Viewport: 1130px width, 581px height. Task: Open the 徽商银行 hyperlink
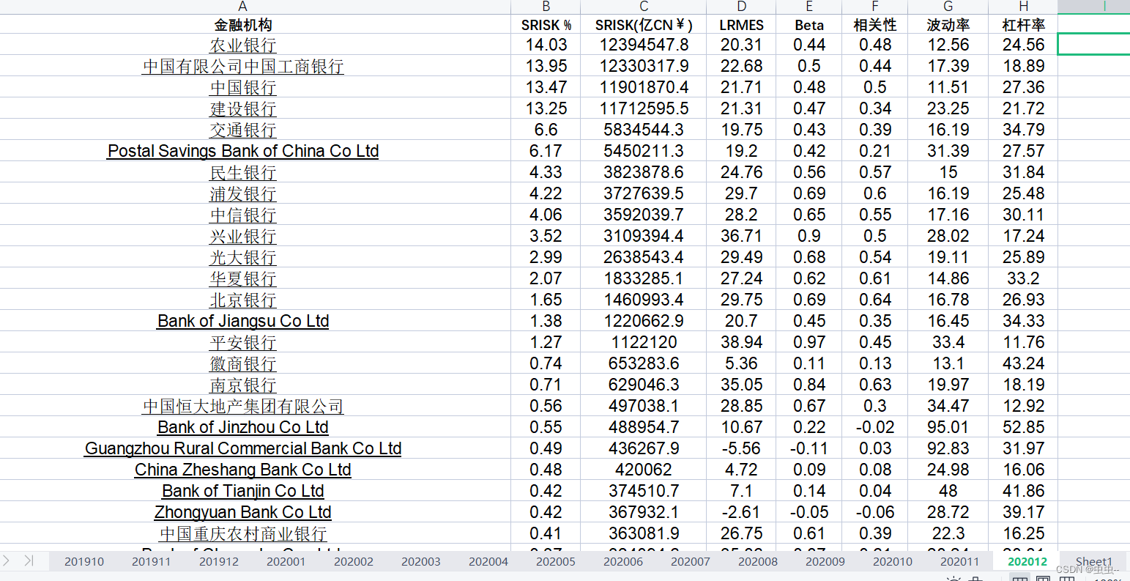(x=243, y=364)
